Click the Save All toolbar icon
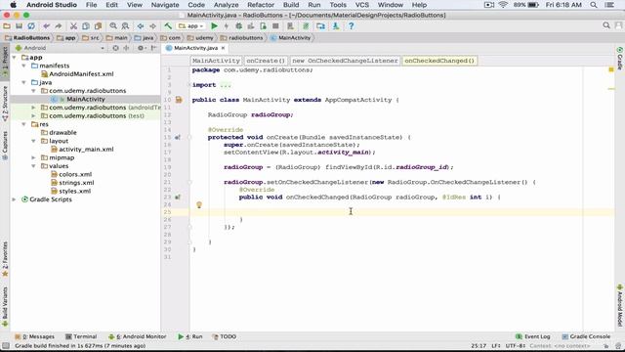625x352 pixels. click(x=19, y=26)
